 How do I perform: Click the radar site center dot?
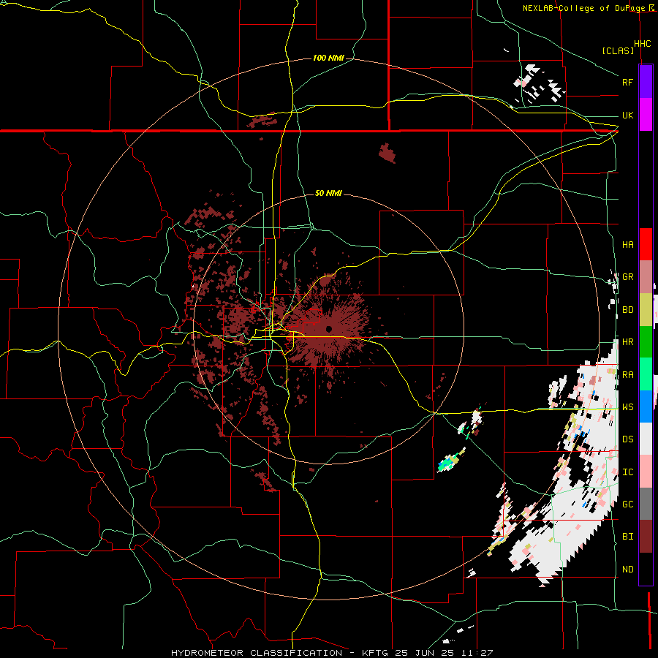pyautogui.click(x=329, y=329)
